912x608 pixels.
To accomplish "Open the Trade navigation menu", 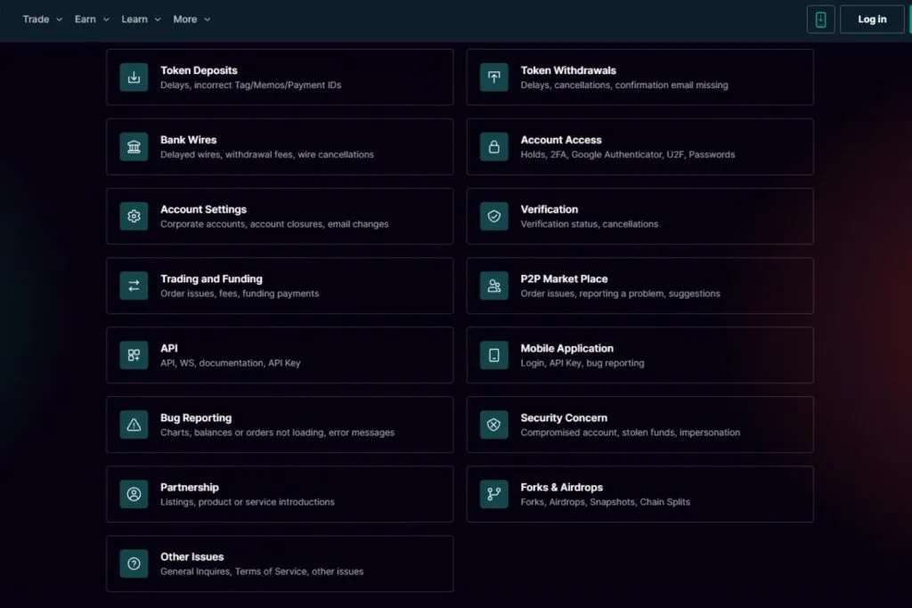I will click(43, 20).
